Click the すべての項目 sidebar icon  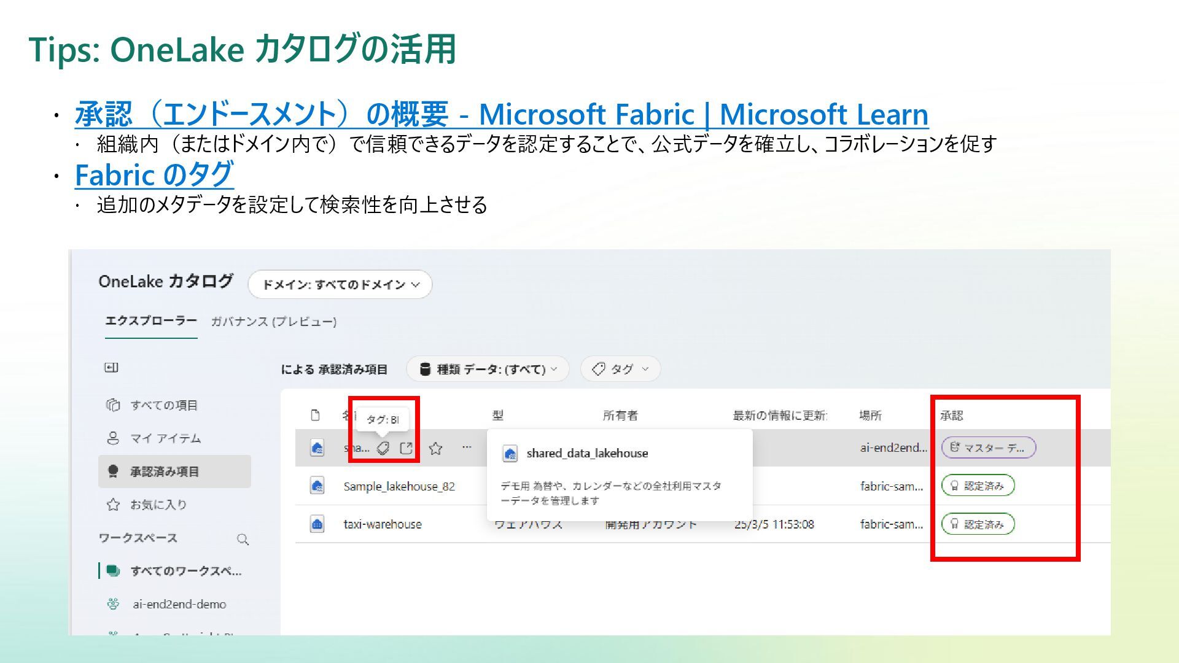point(113,405)
